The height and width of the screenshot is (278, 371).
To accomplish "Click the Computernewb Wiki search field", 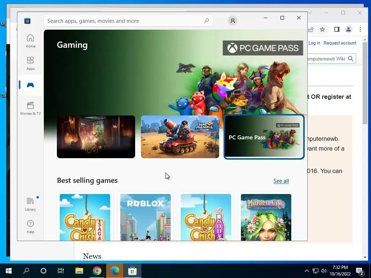I will click(x=326, y=59).
